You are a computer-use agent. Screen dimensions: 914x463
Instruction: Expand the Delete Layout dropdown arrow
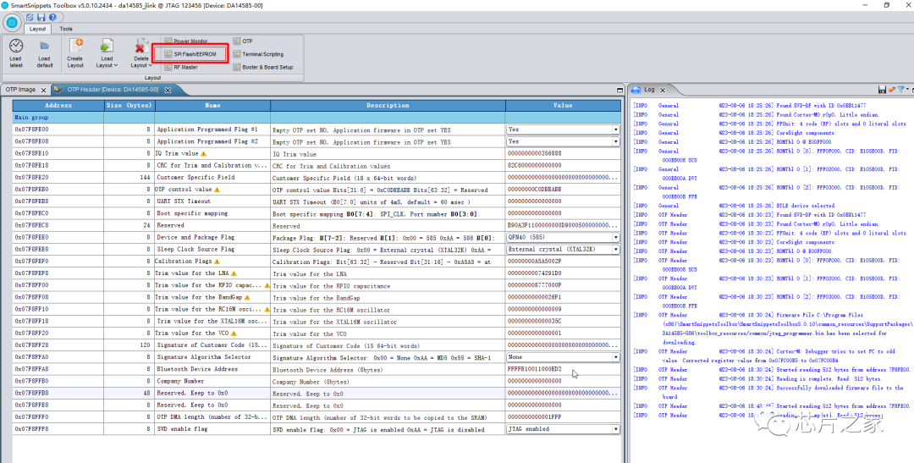[x=150, y=65]
